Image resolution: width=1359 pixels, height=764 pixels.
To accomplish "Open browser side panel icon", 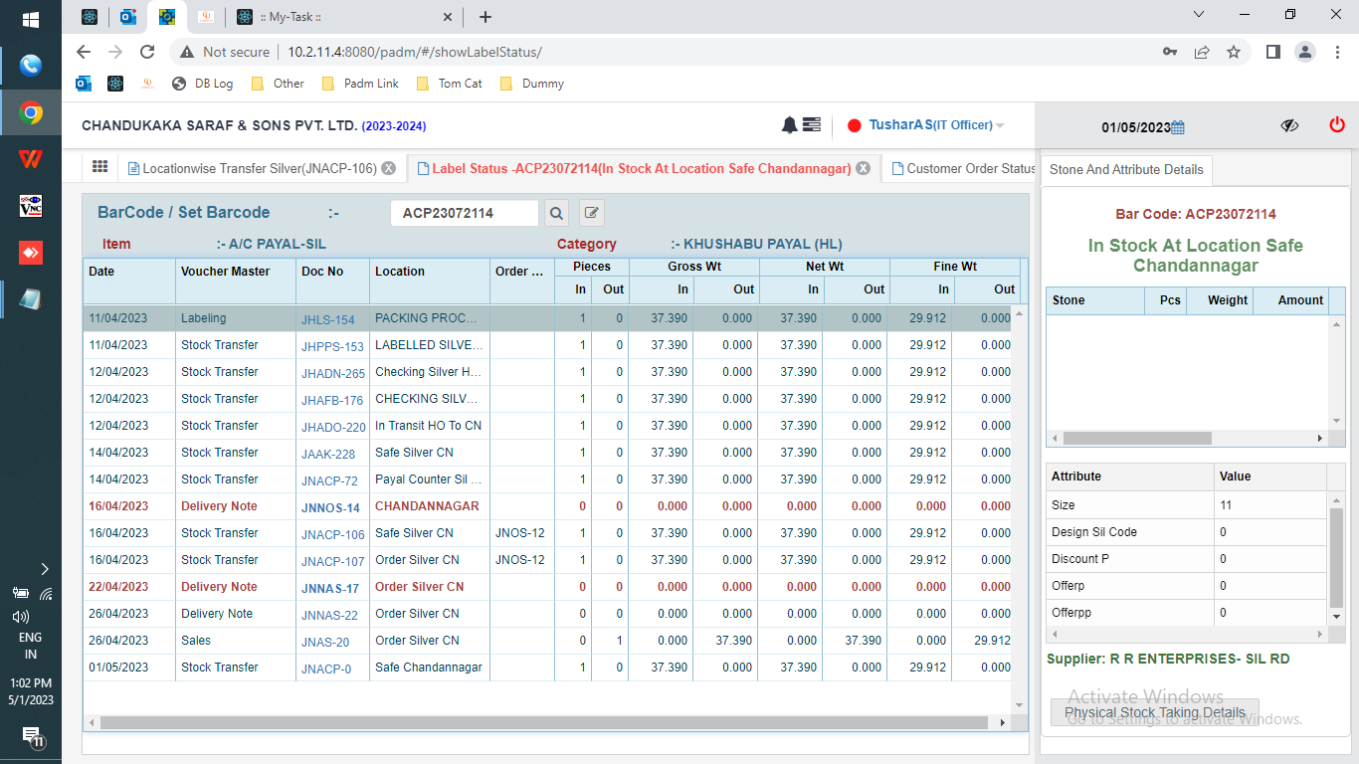I will click(1272, 52).
